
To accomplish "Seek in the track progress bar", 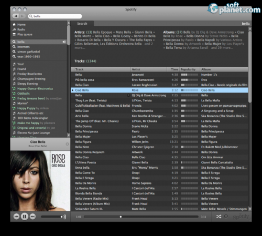I will click(x=141, y=217).
